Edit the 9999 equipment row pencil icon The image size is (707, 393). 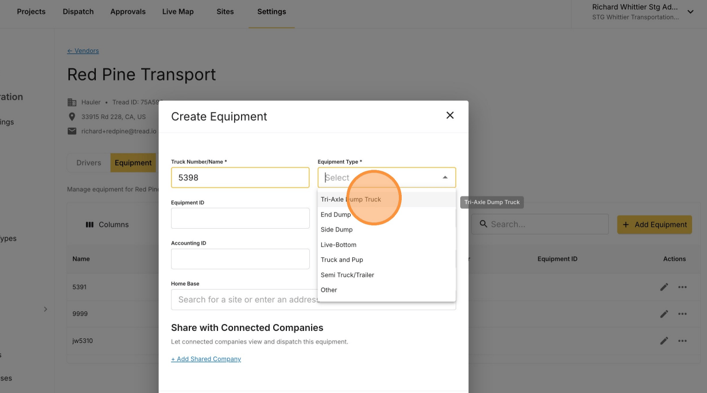(664, 314)
